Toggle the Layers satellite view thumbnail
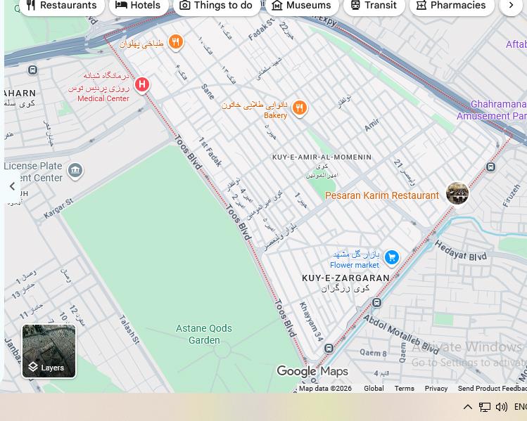Screen dimensions: 527x421 pyautogui.click(x=49, y=351)
